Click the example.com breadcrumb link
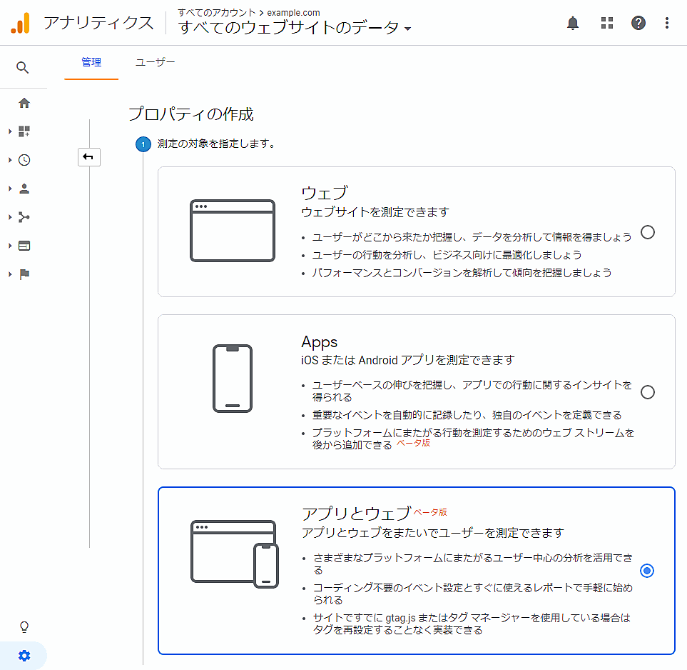Image resolution: width=687 pixels, height=670 pixels. pyautogui.click(x=293, y=12)
